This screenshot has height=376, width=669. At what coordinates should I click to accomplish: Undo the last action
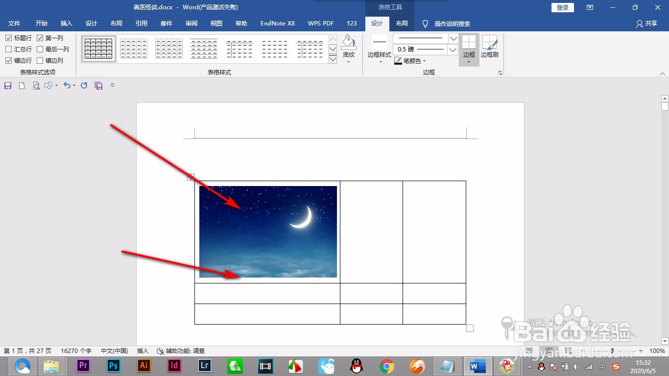[x=67, y=86]
